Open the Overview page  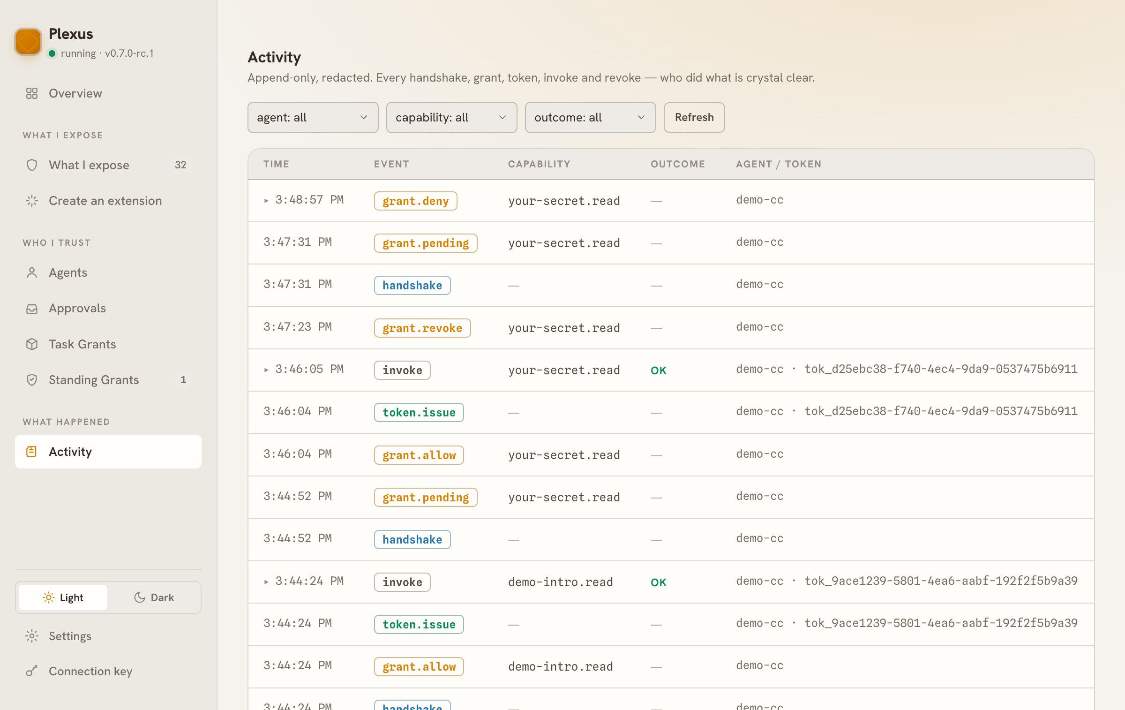point(108,93)
